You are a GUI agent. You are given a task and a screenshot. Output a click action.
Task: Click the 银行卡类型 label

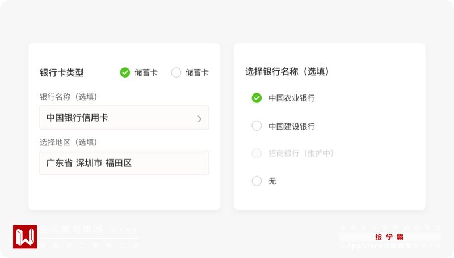62,72
